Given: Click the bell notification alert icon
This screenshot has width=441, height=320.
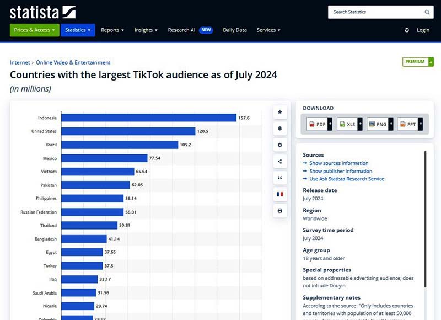Looking at the screenshot, I should [x=280, y=129].
